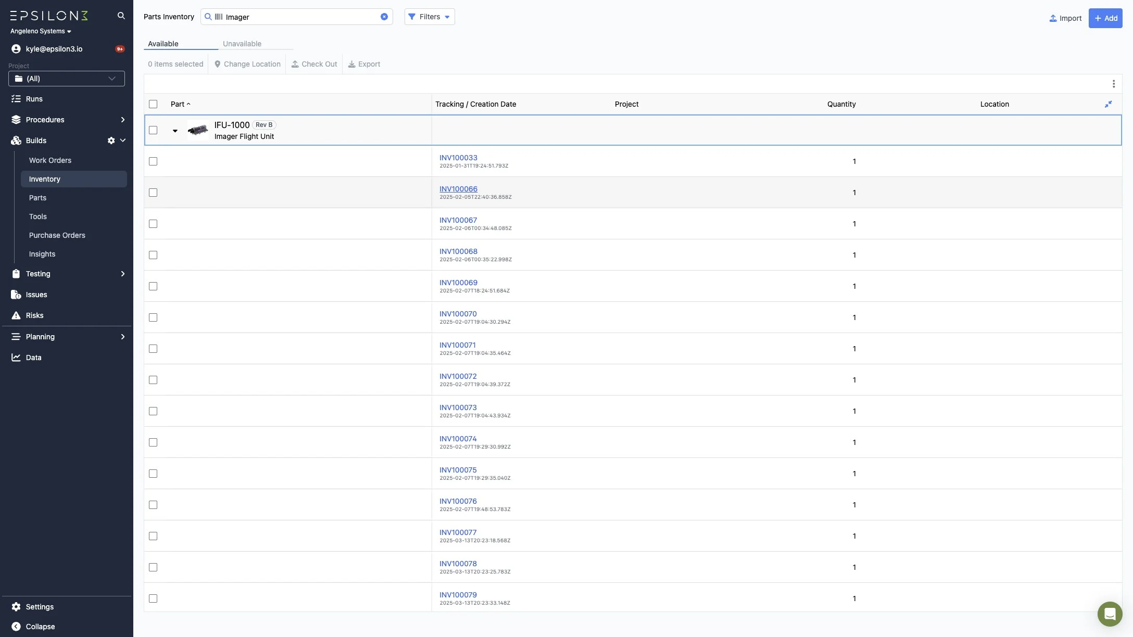Collapse the IFU-1000 group with triangle
The width and height of the screenshot is (1133, 637).
175,131
